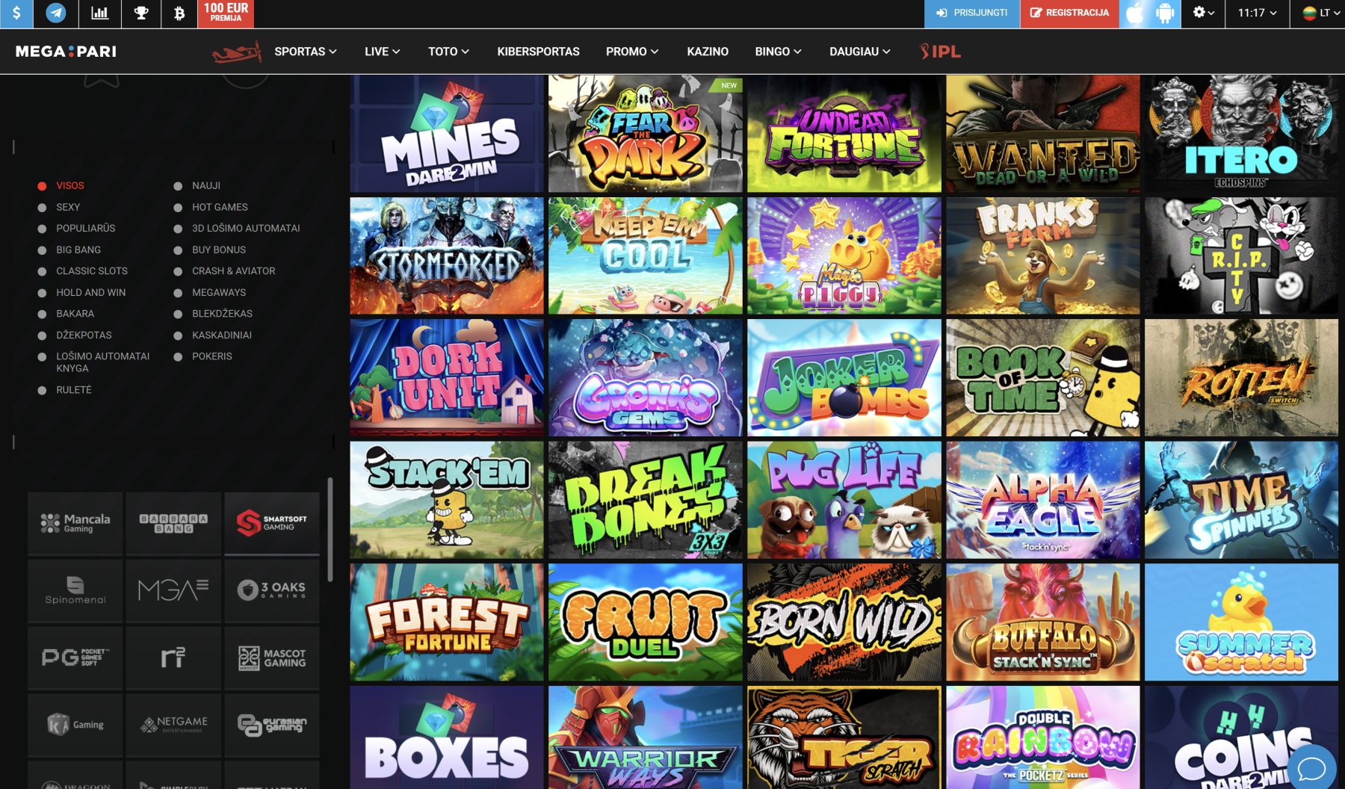
Task: Download the Android app
Action: click(1165, 13)
